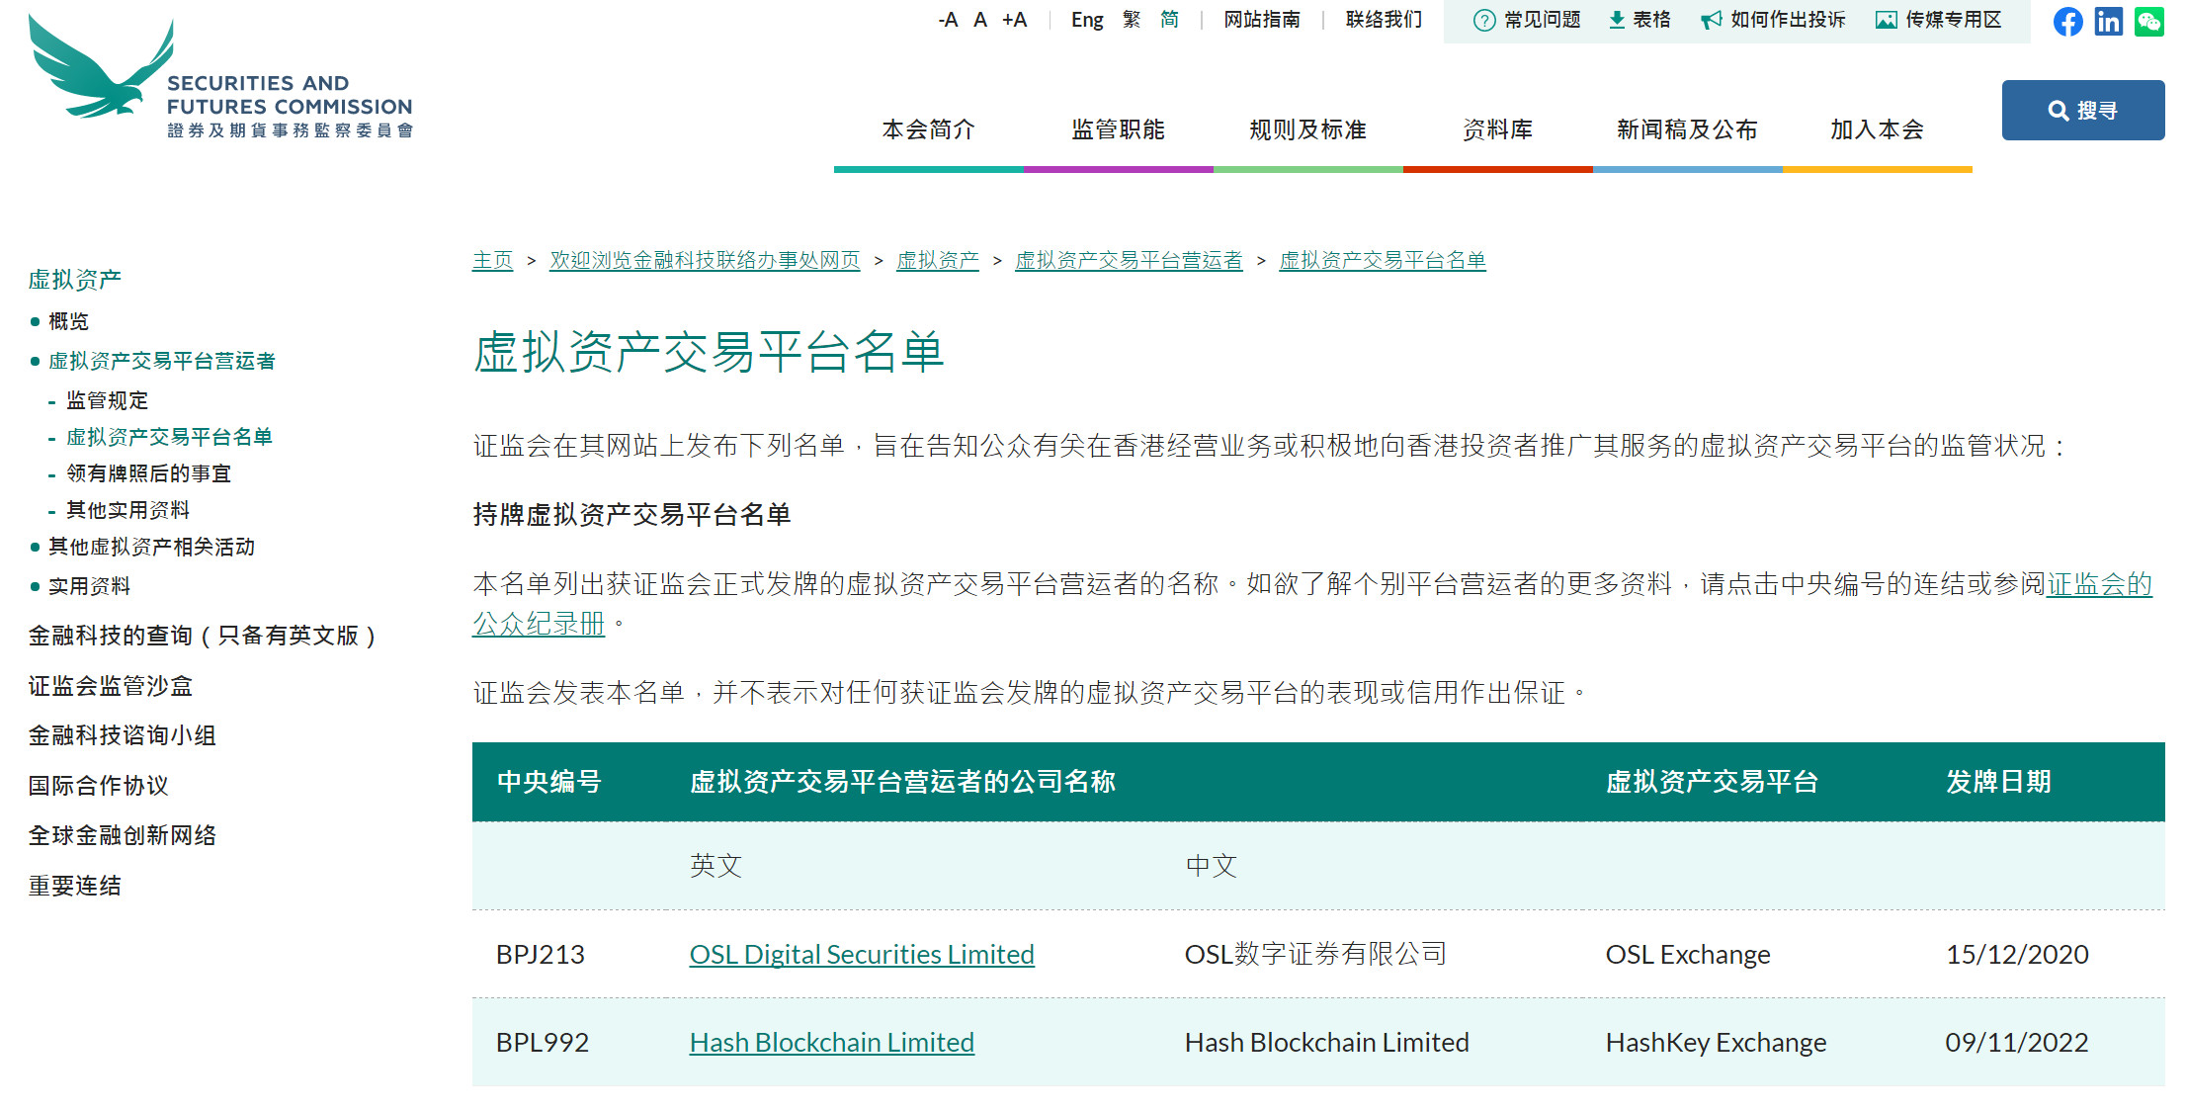Follow the OSL Digital Securities Limited link
This screenshot has height=1110, width=2186.
tap(862, 954)
